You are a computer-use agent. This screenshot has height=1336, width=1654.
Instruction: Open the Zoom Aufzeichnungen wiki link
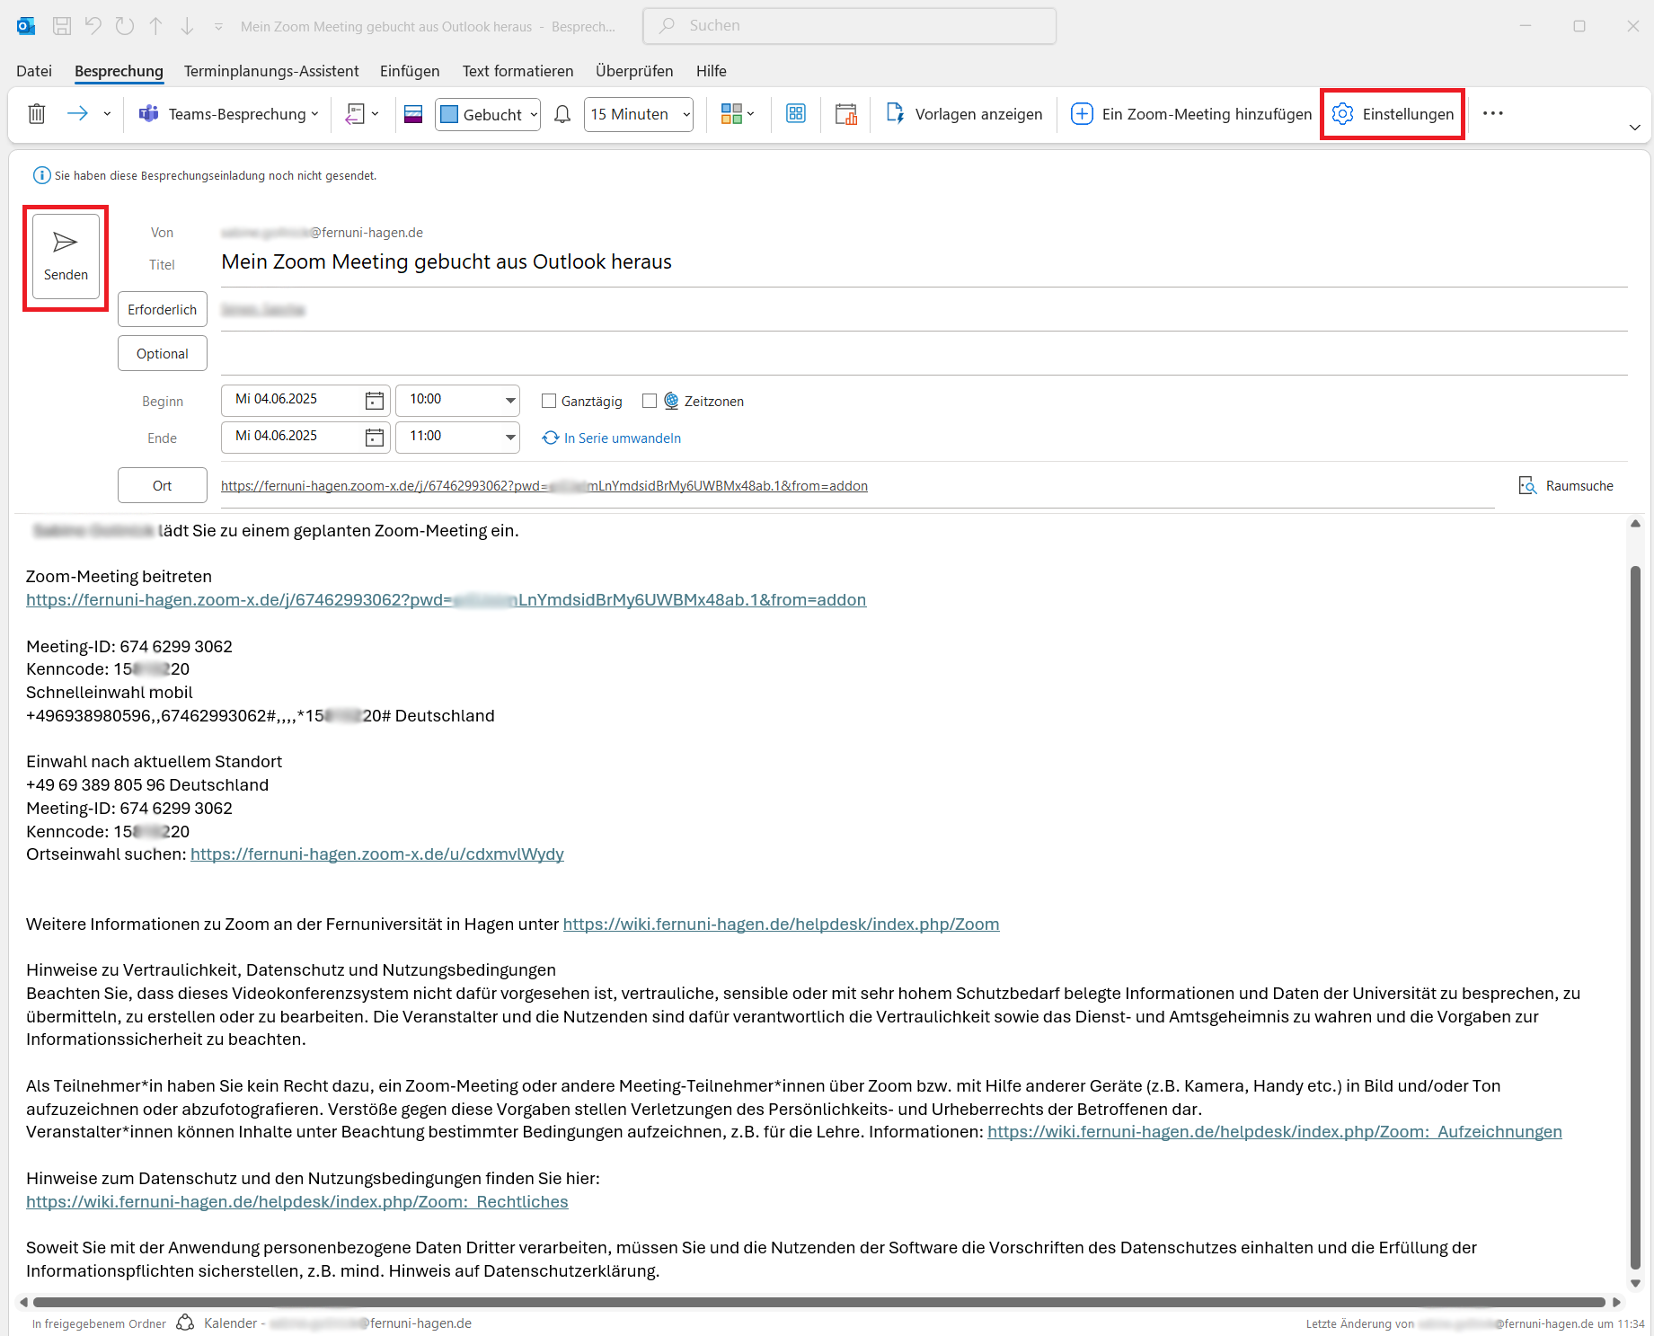(x=1275, y=1131)
